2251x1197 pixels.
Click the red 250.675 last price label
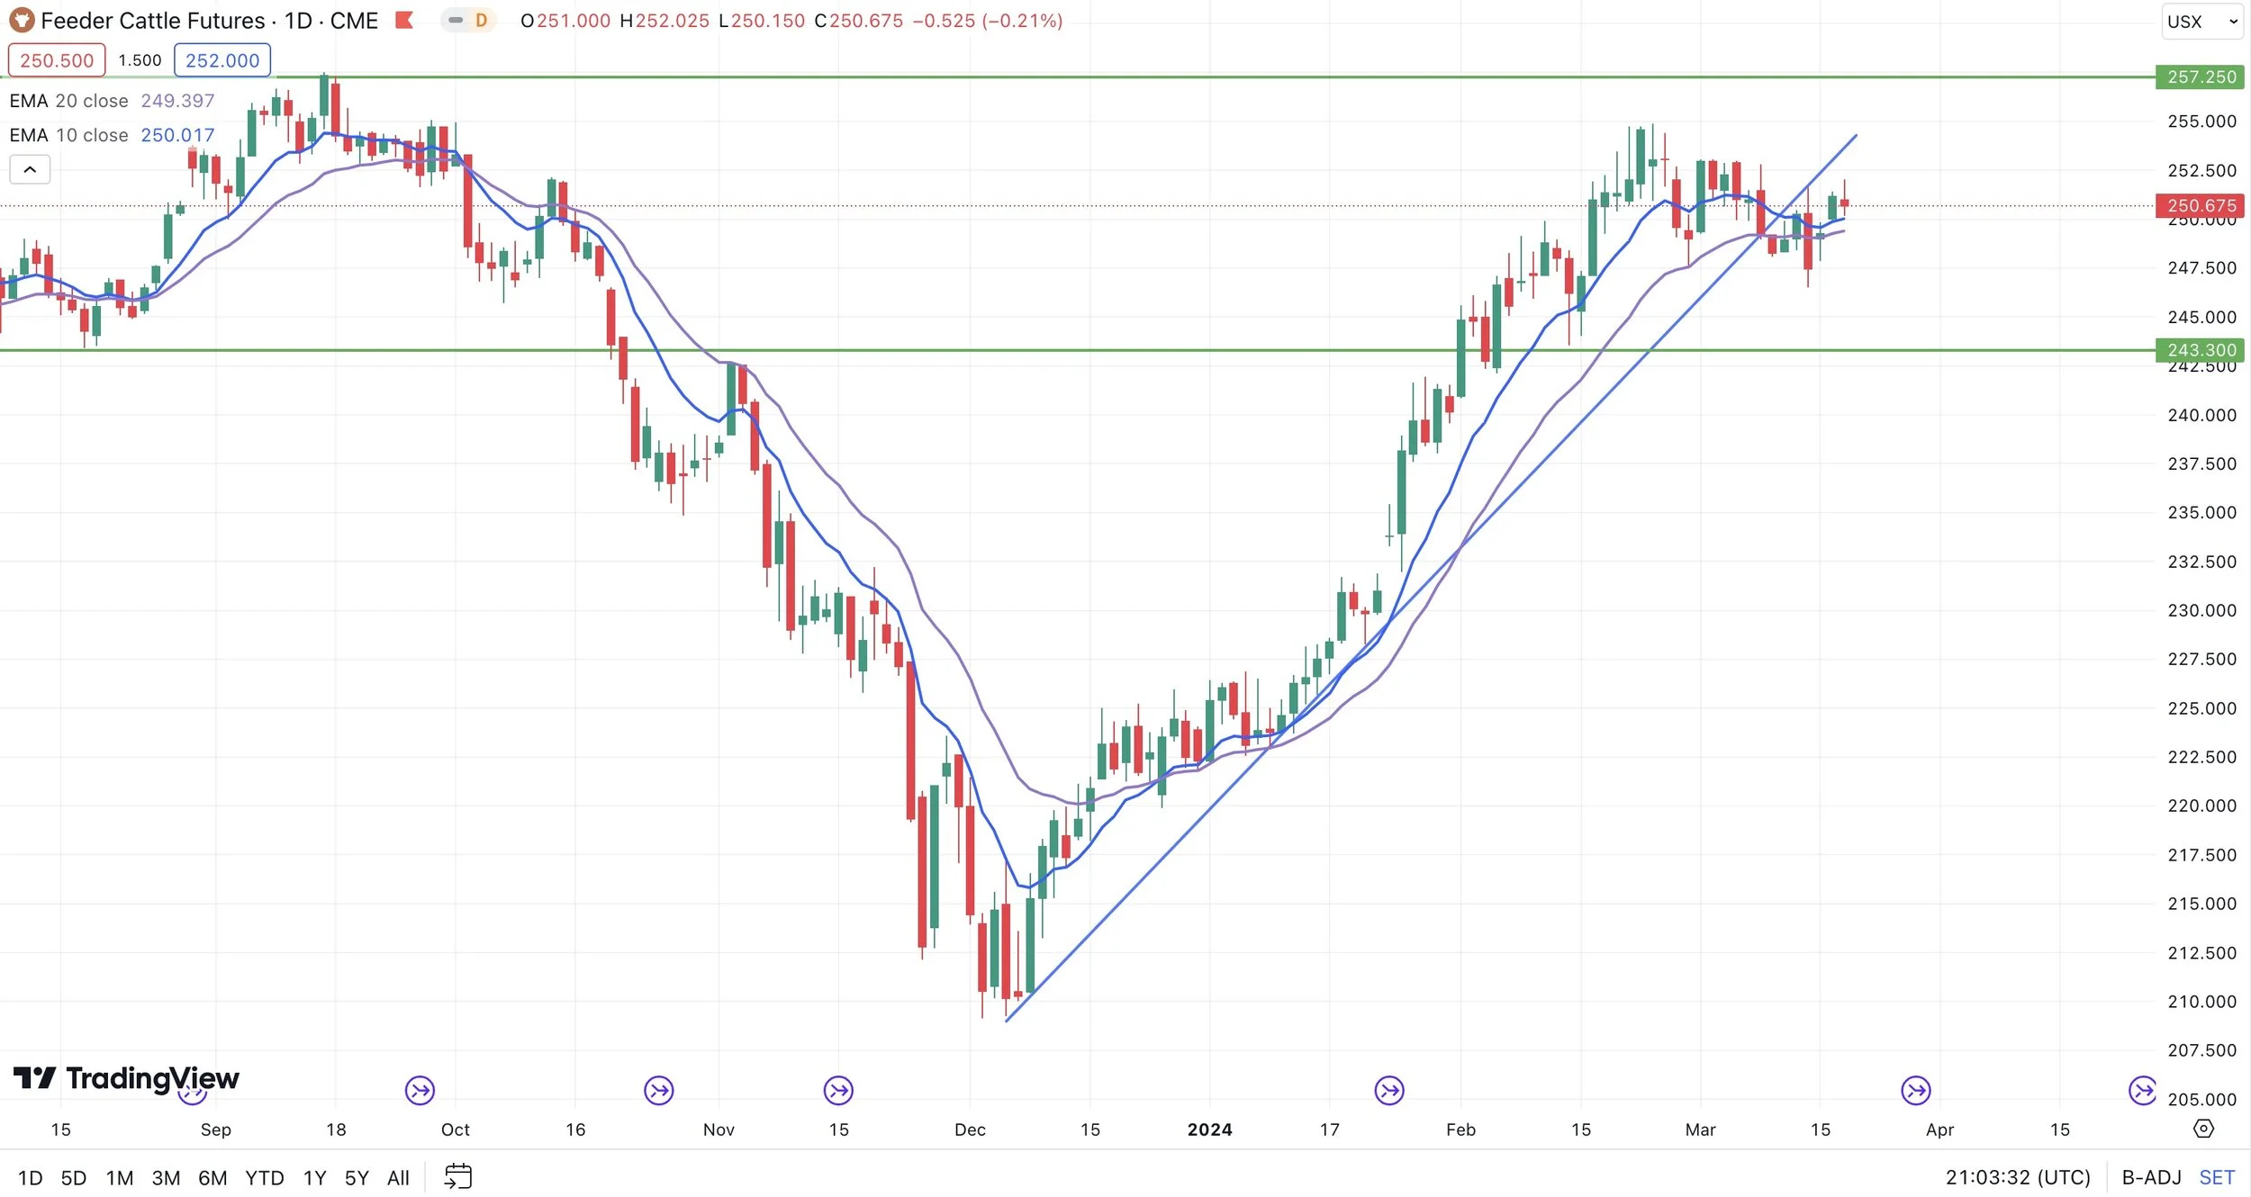tap(2201, 206)
